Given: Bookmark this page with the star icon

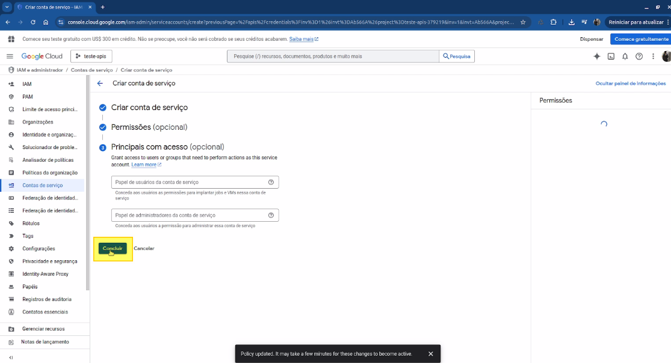Looking at the screenshot, I should [x=523, y=22].
